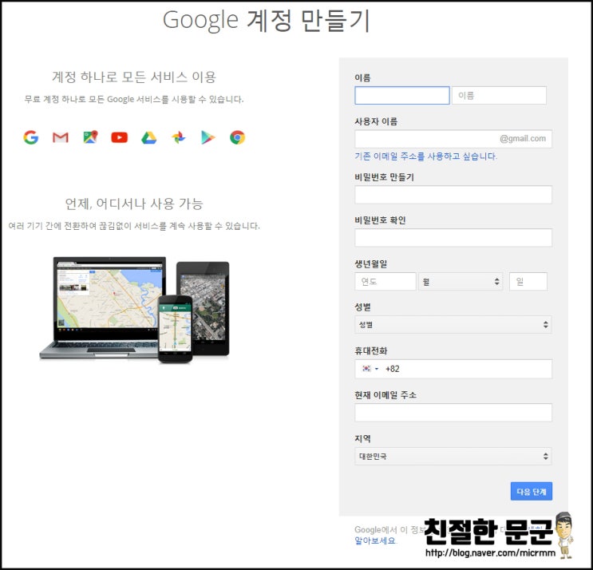The image size is (593, 570).
Task: Focus the 사용자 이름 gmail field
Action: 453,139
